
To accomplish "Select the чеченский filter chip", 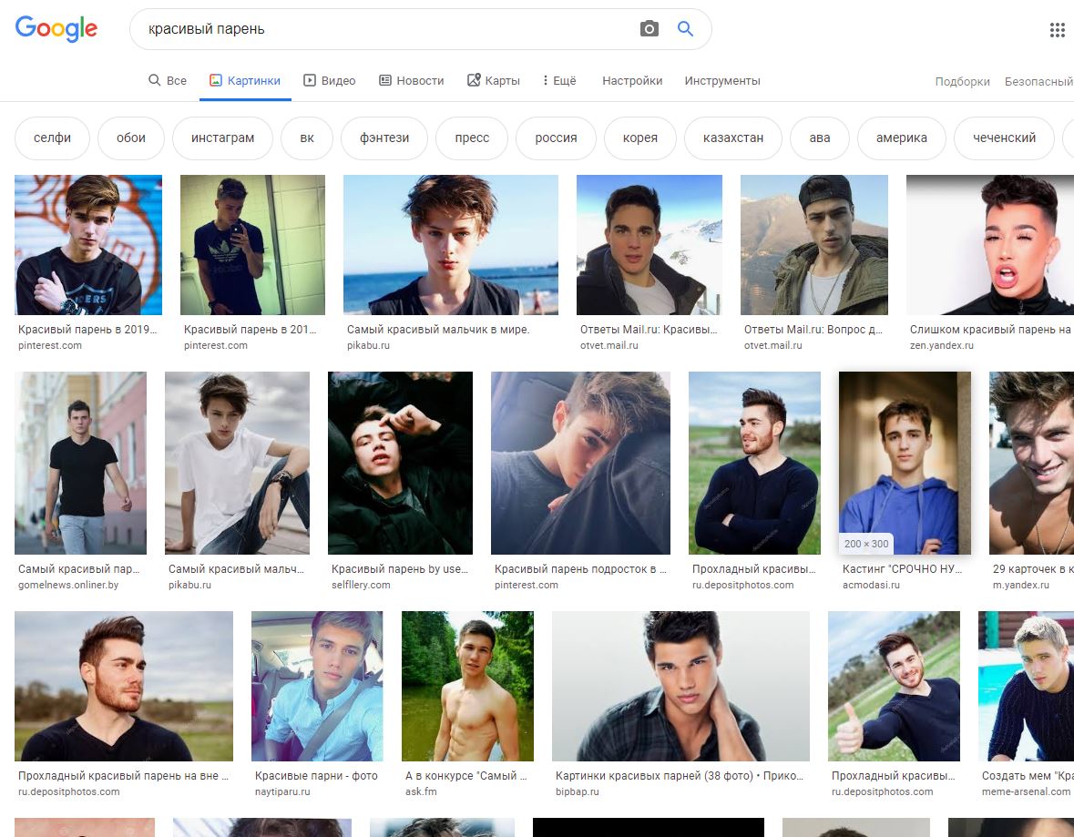I will click(x=1004, y=138).
